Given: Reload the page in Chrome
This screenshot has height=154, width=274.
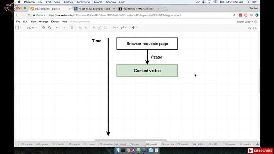Looking at the screenshot, I should coord(28,15).
